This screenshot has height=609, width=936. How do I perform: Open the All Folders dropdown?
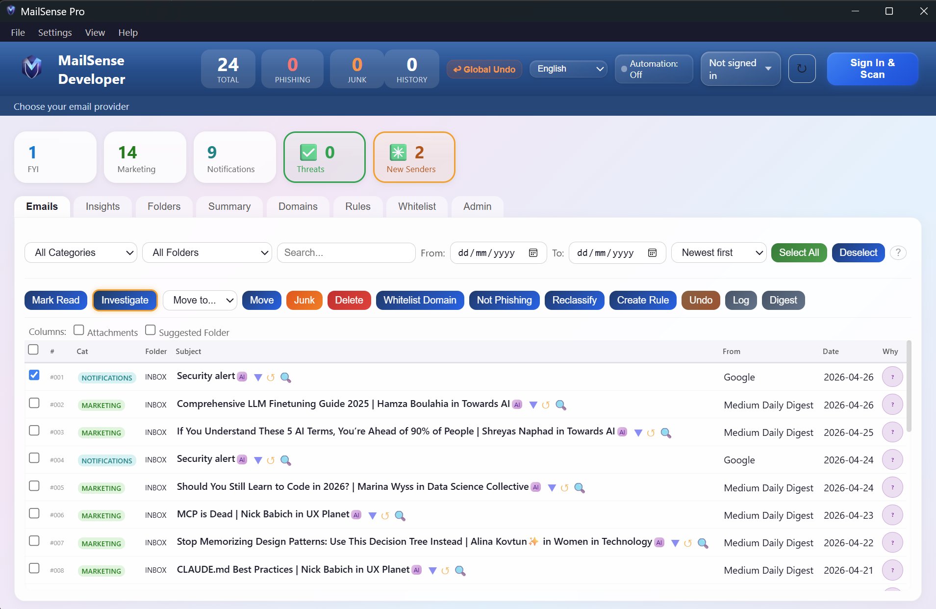tap(207, 253)
